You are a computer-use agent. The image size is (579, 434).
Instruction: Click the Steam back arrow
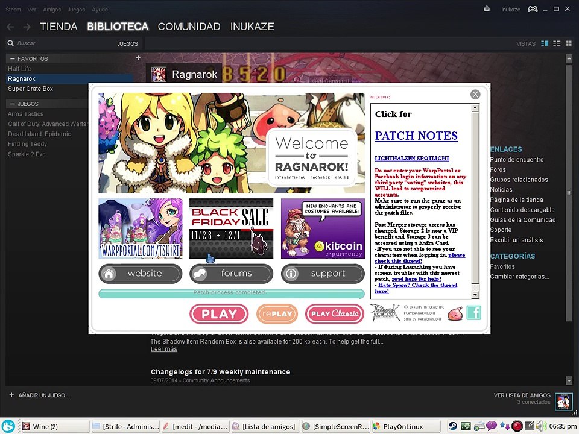click(x=10, y=27)
